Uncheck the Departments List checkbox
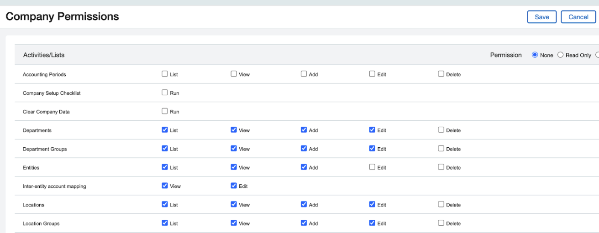 tap(165, 130)
